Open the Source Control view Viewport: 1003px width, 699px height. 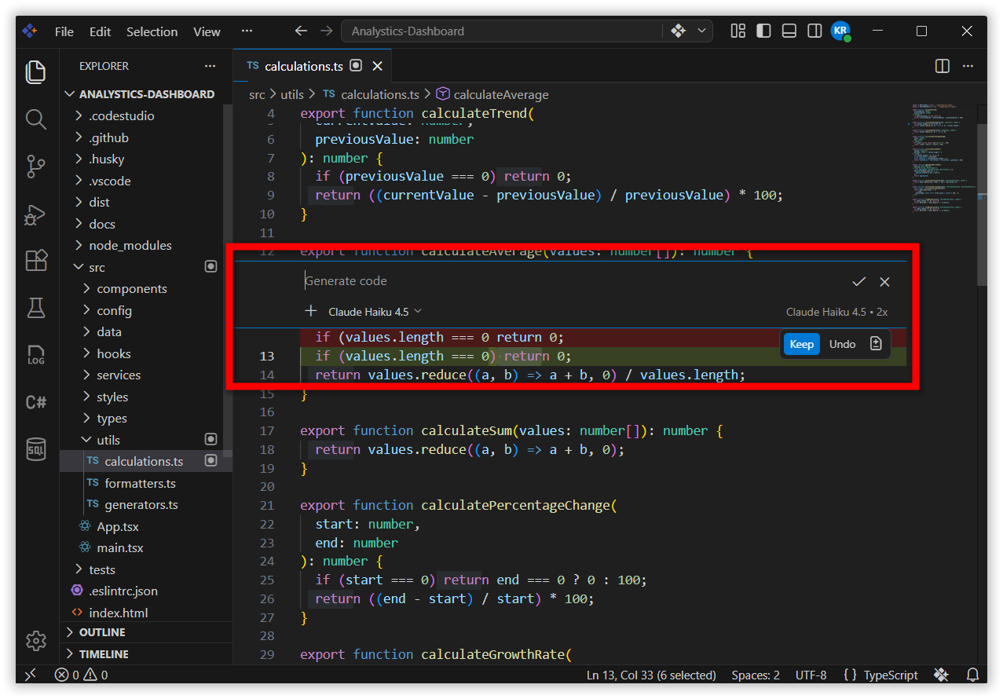[36, 167]
